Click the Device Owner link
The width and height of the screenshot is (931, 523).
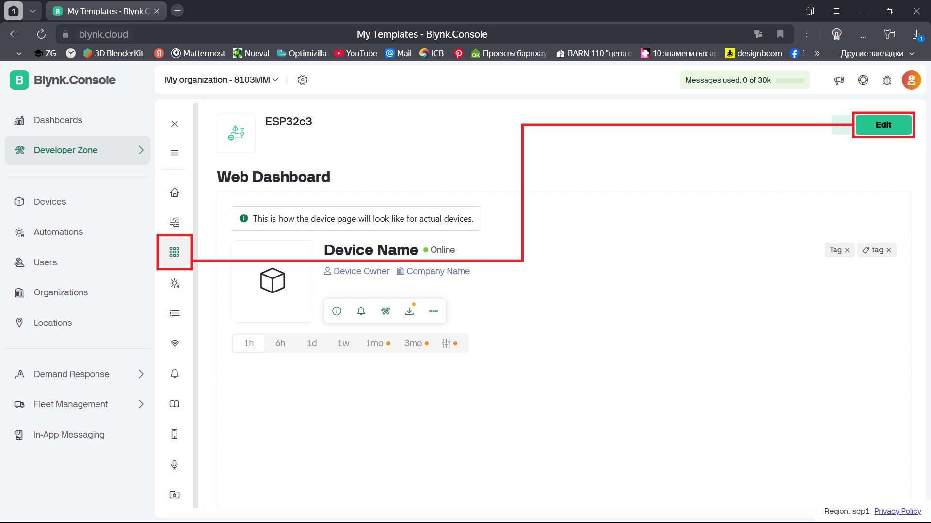tap(356, 271)
